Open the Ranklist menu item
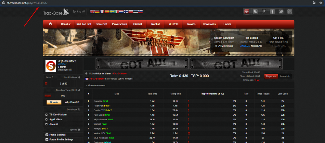This screenshot has height=143, width=325. [66, 24]
